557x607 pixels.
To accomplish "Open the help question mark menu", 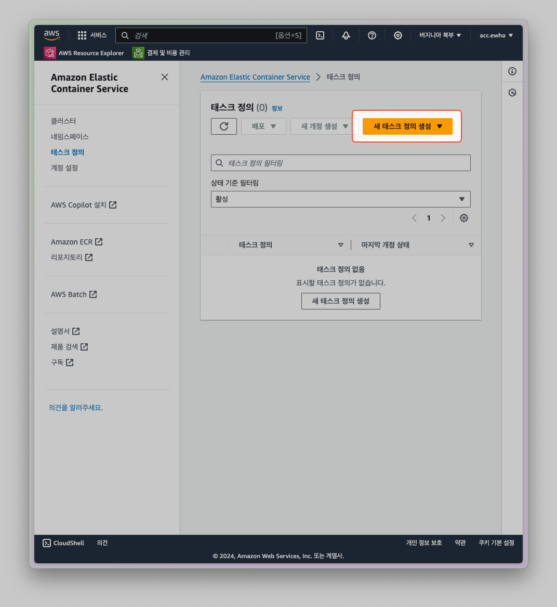I will pos(372,35).
